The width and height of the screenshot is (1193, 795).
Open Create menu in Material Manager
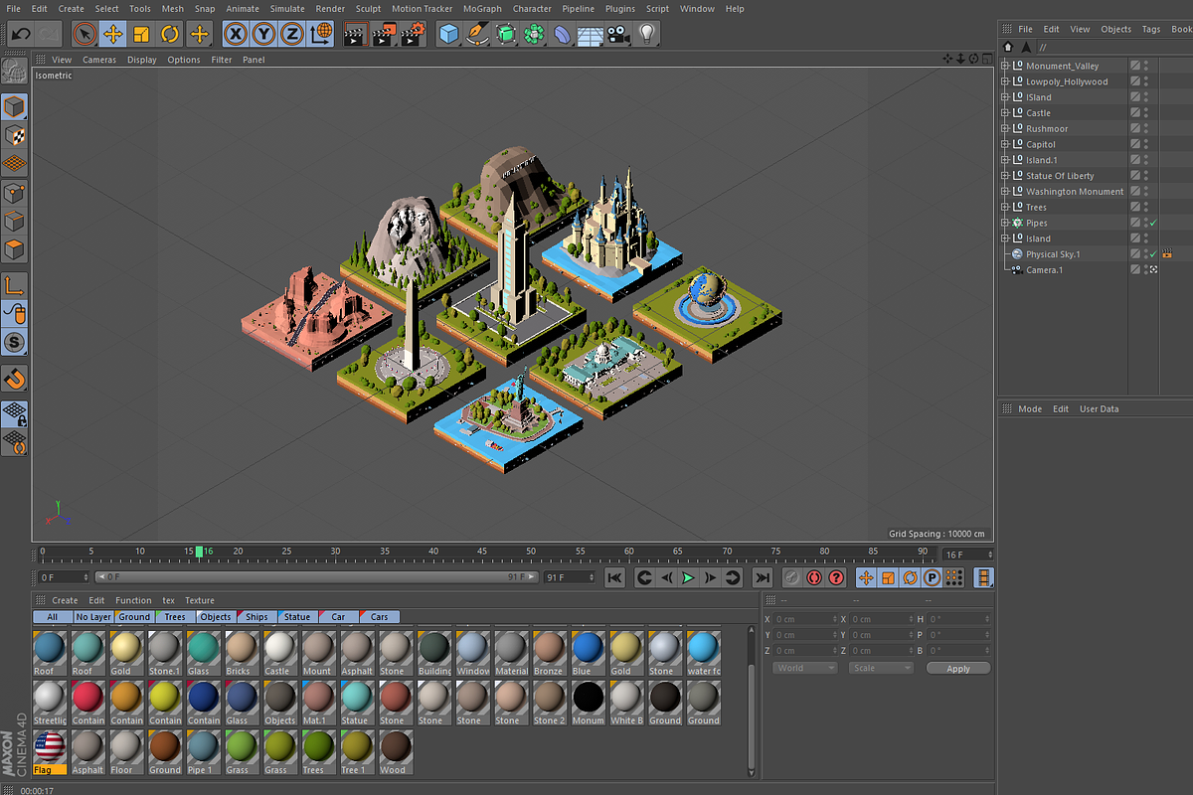(x=65, y=600)
